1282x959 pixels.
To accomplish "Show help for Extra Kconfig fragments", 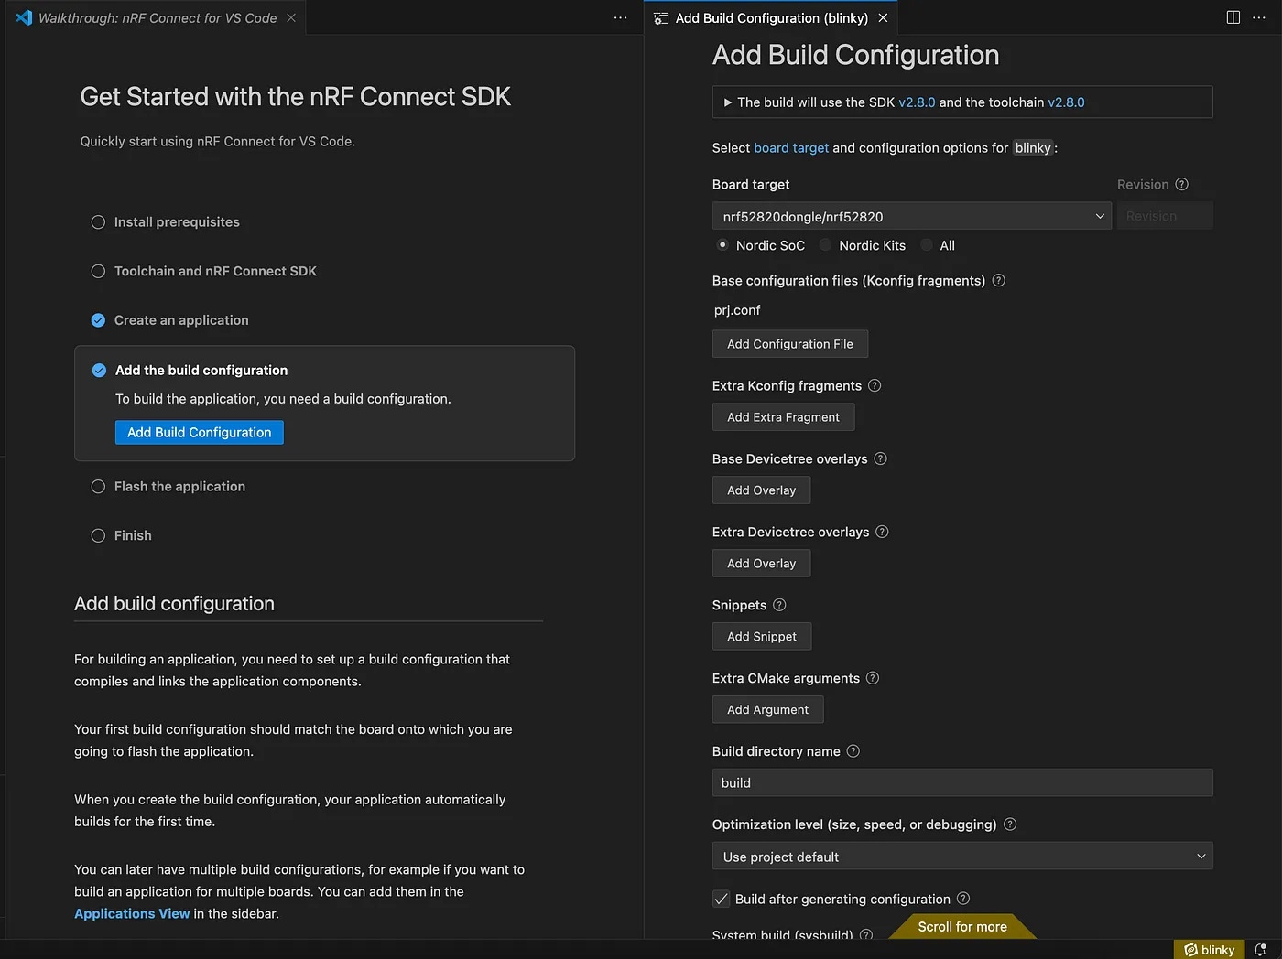I will [875, 385].
